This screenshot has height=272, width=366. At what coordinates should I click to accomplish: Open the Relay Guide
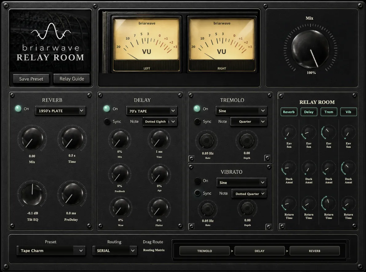pos(72,79)
